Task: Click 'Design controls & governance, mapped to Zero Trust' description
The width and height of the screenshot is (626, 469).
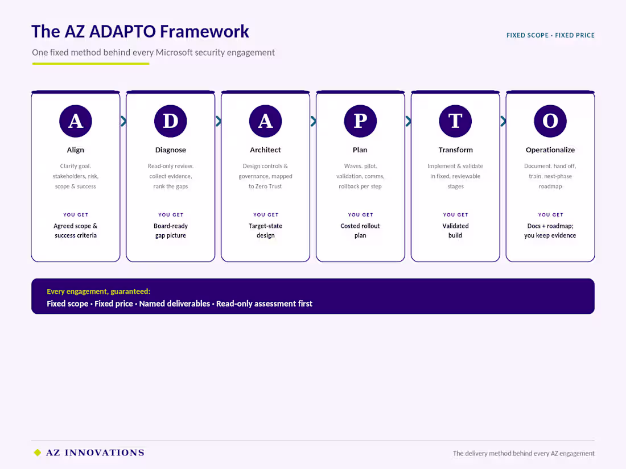Action: coord(266,176)
